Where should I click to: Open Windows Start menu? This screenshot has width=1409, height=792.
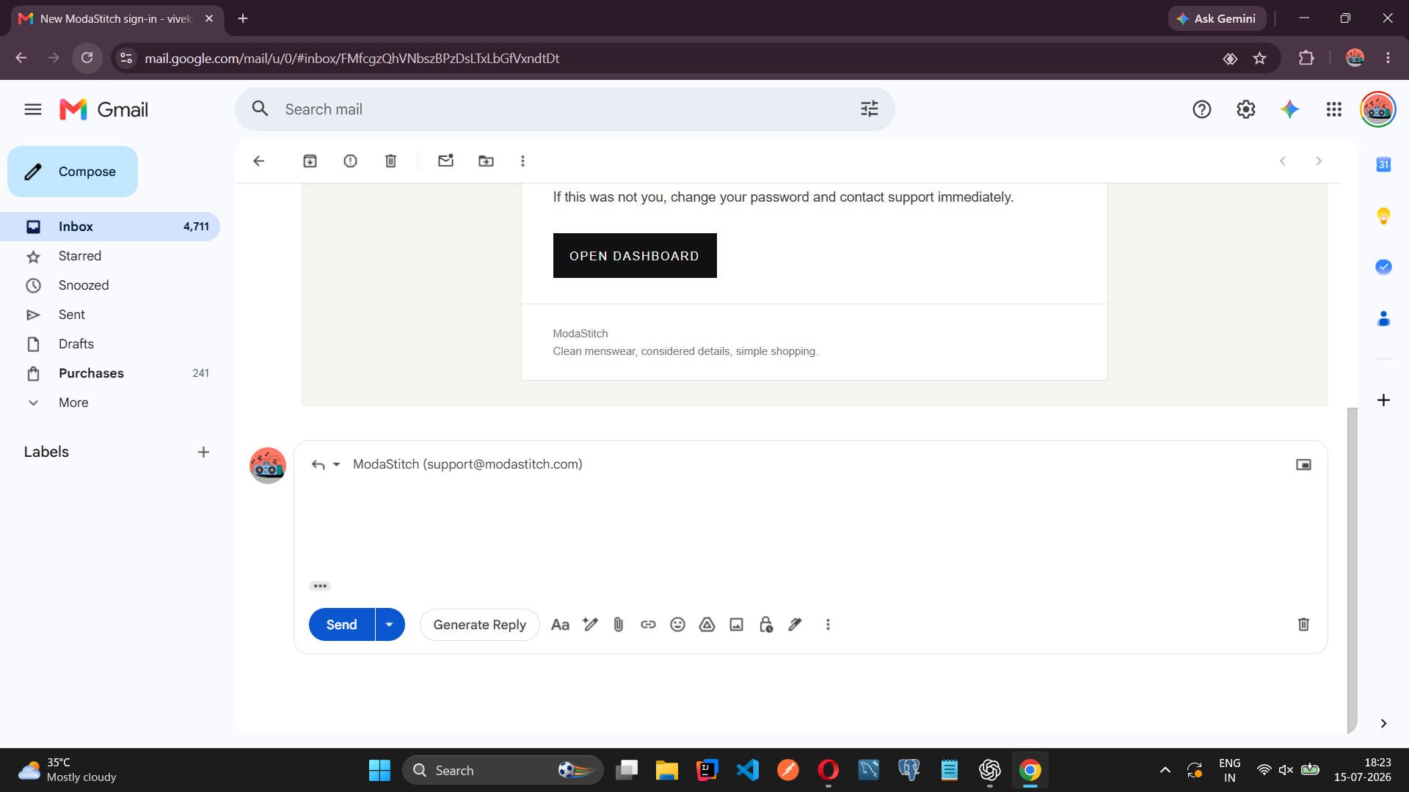tap(379, 770)
